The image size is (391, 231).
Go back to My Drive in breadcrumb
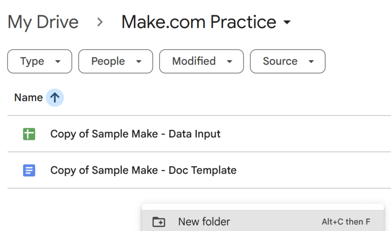pos(43,22)
